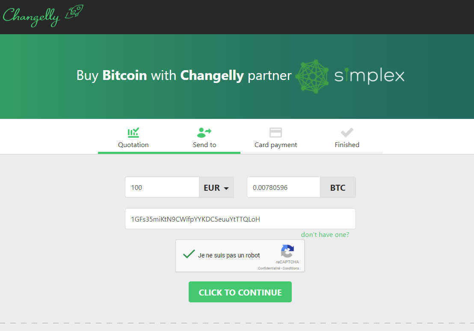This screenshot has height=331, width=474.
Task: Click the CLICK TO CONTINUE button
Action: coord(240,292)
